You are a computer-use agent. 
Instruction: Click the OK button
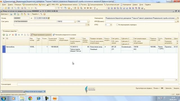pyautogui.click(x=162, y=88)
